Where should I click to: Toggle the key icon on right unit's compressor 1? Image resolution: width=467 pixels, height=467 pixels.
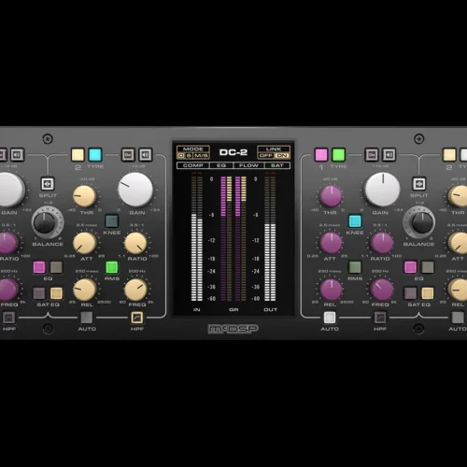tap(372, 155)
